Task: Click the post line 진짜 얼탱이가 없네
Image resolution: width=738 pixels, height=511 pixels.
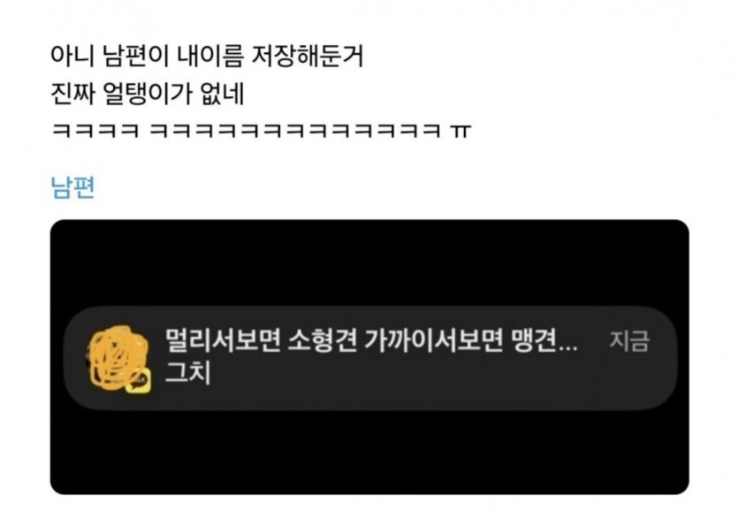Action: (148, 94)
